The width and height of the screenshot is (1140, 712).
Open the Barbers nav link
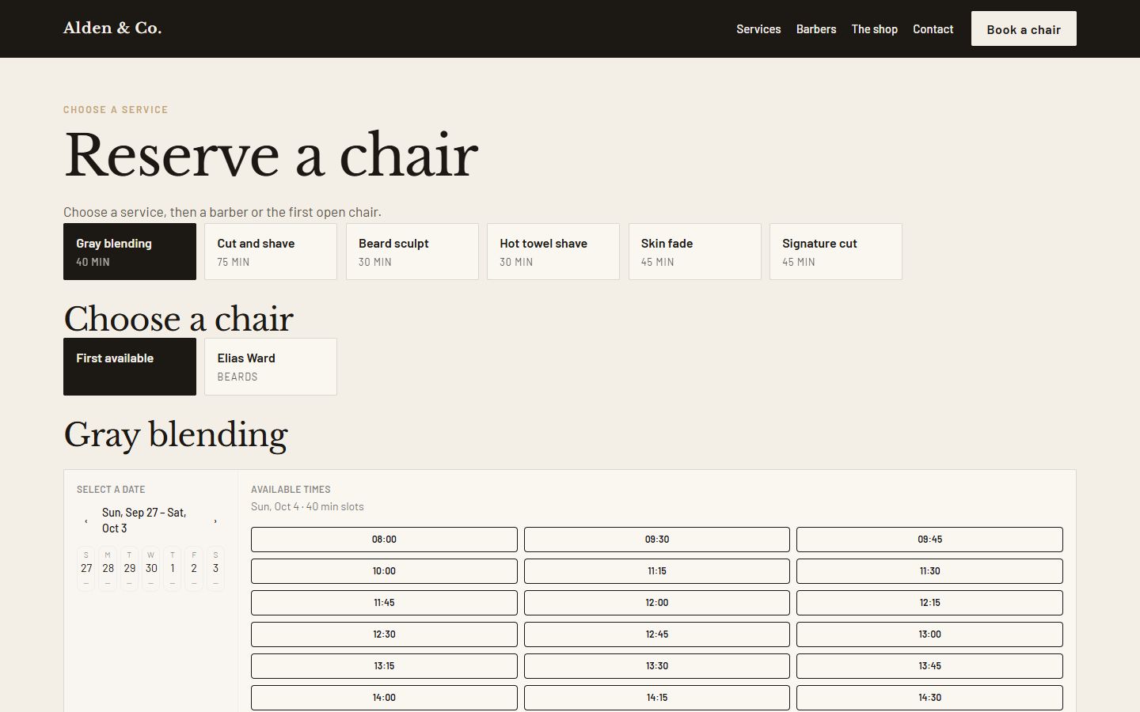pyautogui.click(x=816, y=29)
